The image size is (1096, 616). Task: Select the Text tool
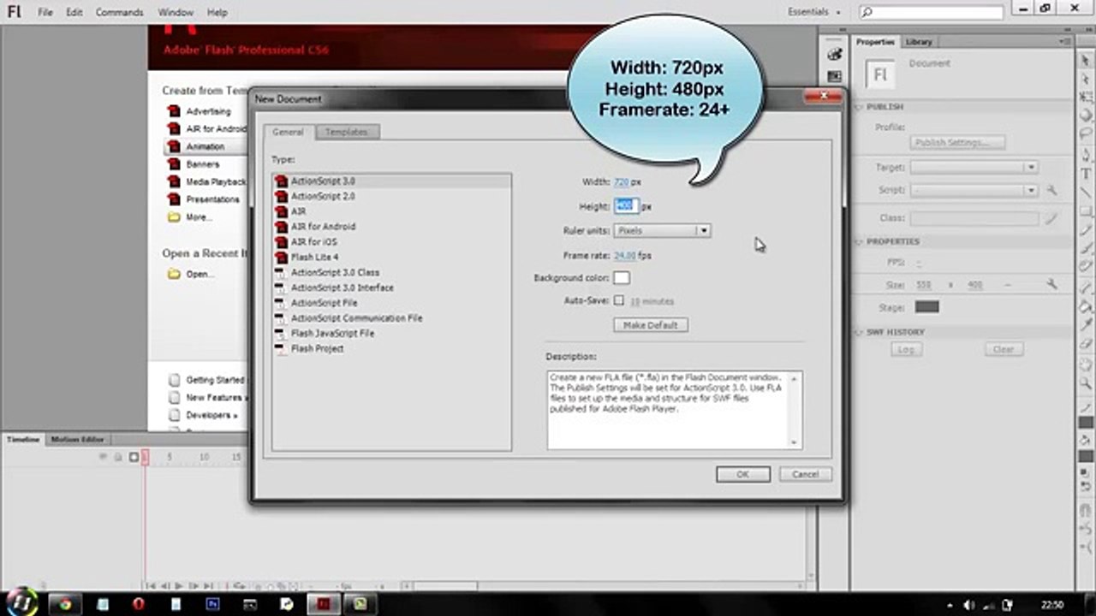(x=1086, y=174)
